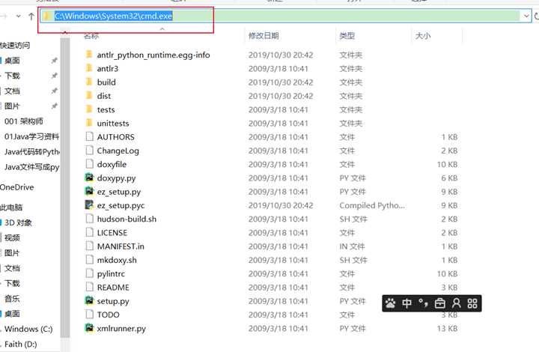Select the ez_setup.pyc compiled file icon
Viewport: 539px width, 352px height.
(89, 205)
